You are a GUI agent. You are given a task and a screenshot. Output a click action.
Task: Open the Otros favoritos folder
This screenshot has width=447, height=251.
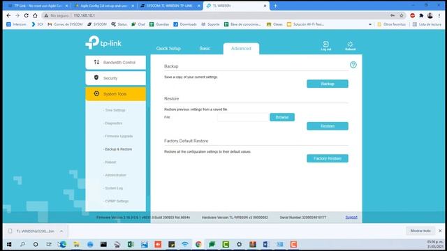point(391,24)
